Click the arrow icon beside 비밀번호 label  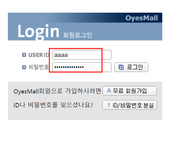(24, 67)
